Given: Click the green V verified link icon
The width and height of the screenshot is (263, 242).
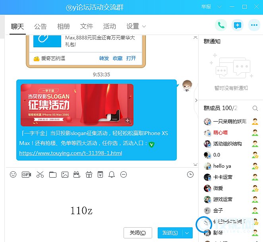Looking at the screenshot, I should tap(151, 145).
